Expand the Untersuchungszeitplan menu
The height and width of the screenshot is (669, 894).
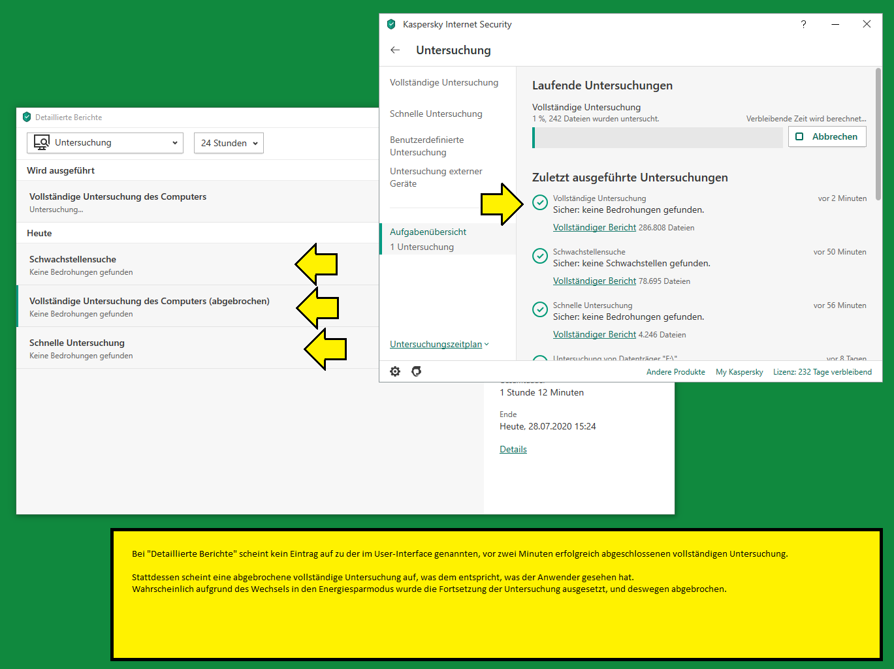(439, 344)
